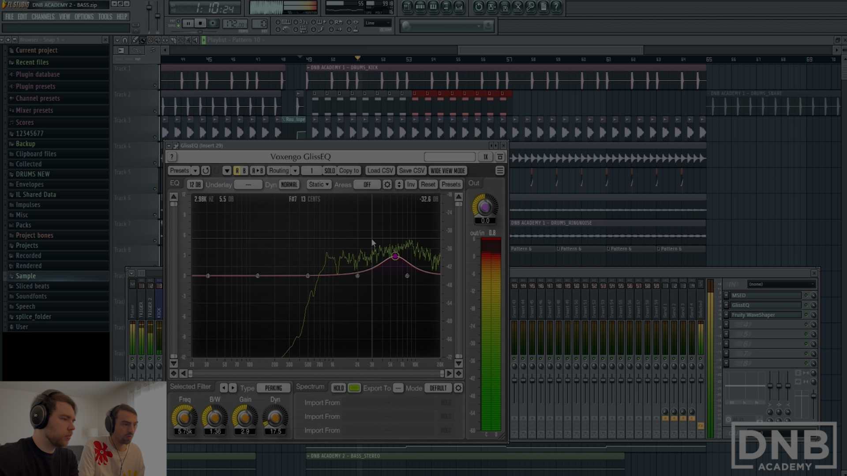Image resolution: width=847 pixels, height=476 pixels.
Task: Open the OPTIONS menu
Action: pyautogui.click(x=84, y=17)
